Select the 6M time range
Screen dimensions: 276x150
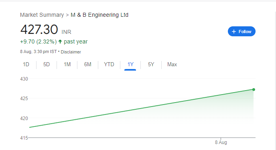click(88, 64)
